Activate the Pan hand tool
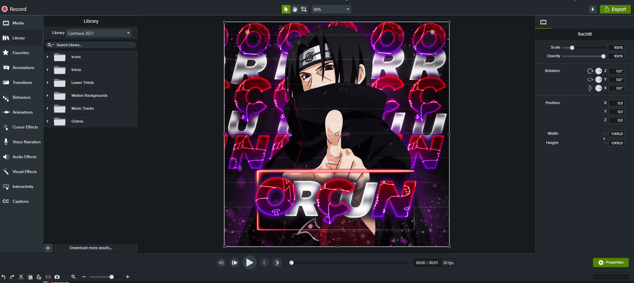Screen dimensions: 634x283 [295, 9]
